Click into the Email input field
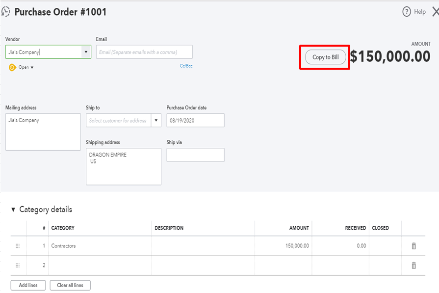The width and height of the screenshot is (439, 293). tap(144, 52)
